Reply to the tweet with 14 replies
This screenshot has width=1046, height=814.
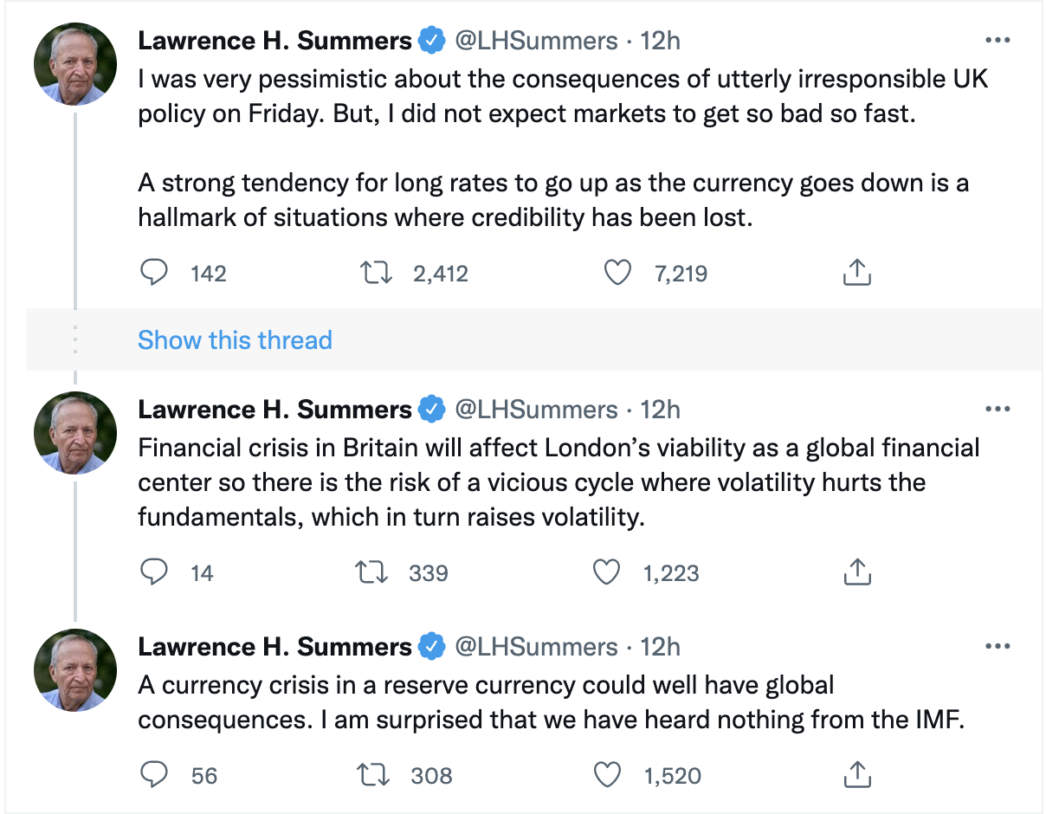tap(153, 572)
